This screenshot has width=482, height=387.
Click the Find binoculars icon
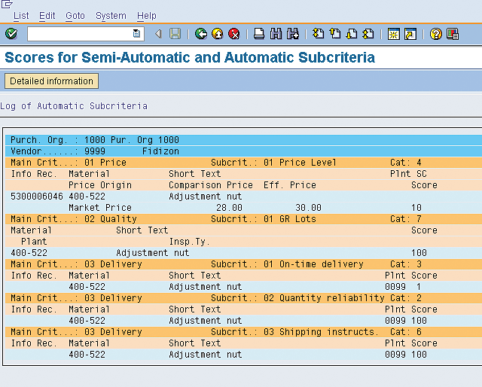point(276,34)
